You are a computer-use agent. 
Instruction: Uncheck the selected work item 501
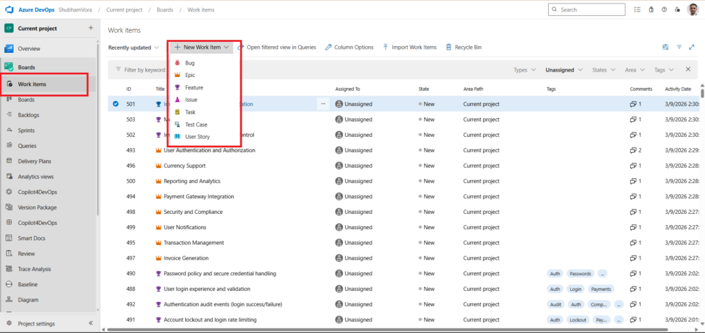coord(115,104)
